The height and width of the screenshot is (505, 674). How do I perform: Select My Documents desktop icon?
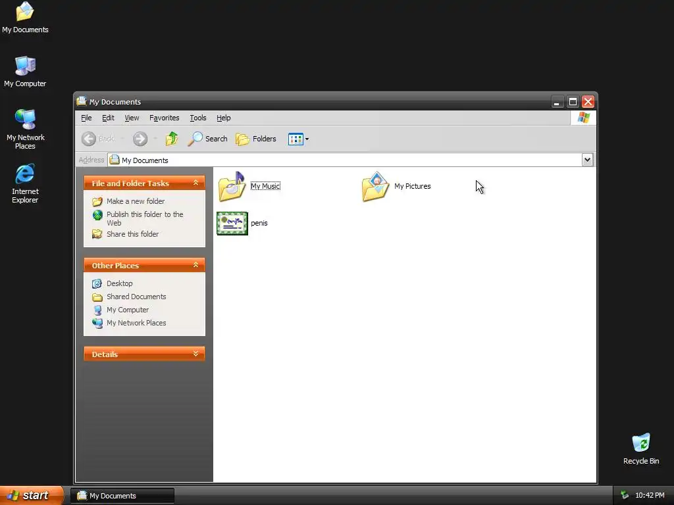coord(25,17)
